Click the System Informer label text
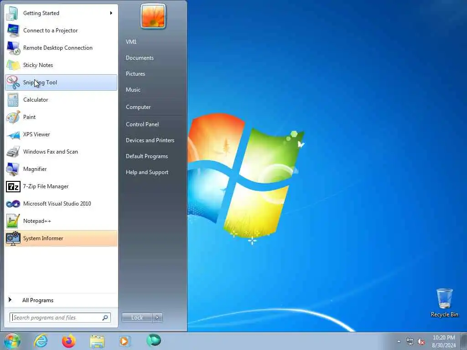Screen dimensions: 467x350 tap(43, 238)
